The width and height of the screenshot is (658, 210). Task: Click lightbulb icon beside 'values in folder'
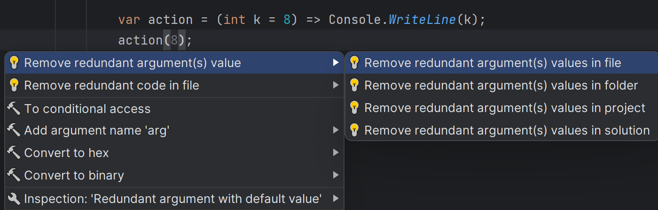click(354, 85)
